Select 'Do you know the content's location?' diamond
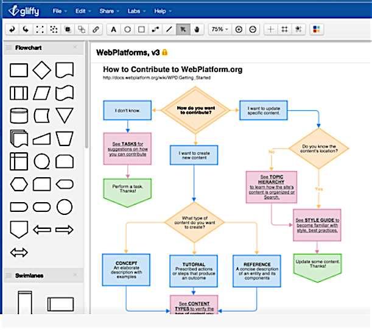 pyautogui.click(x=318, y=149)
